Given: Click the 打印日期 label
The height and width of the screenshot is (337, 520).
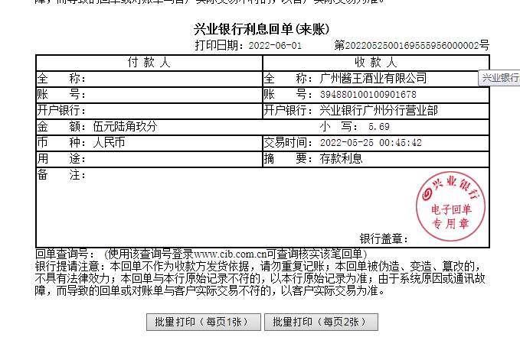Looking at the screenshot, I should coord(220,45).
